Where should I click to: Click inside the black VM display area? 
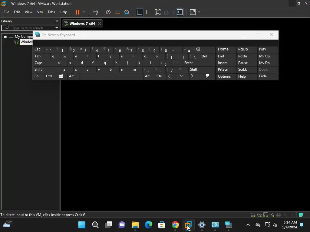point(185,145)
